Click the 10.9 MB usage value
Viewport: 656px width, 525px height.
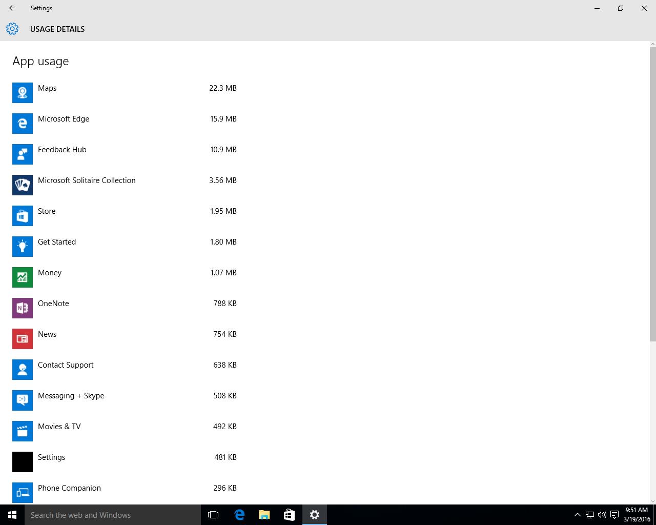[x=223, y=150]
